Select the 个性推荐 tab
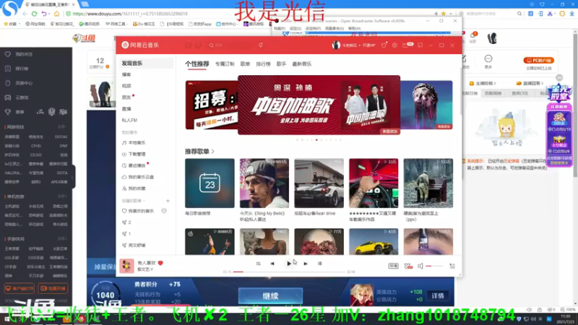This screenshot has width=578, height=325. (x=197, y=64)
